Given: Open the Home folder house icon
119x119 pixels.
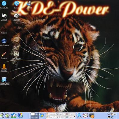Looking at the screenshot, I should click(x=14, y=115).
